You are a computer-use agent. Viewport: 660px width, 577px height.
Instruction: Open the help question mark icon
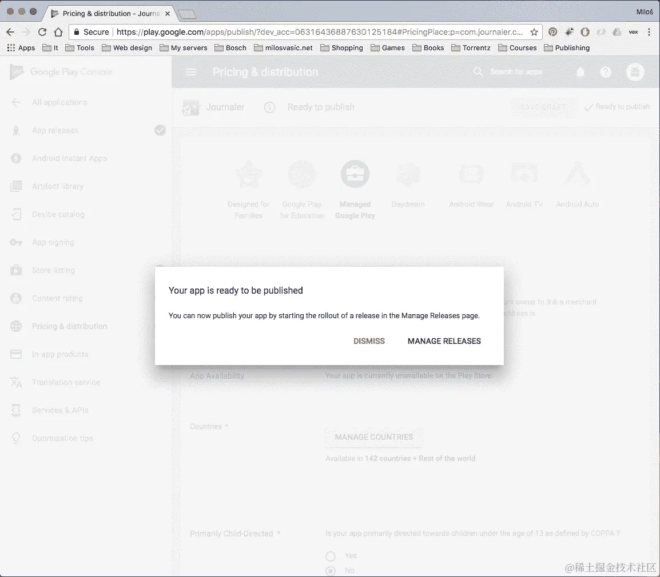605,73
